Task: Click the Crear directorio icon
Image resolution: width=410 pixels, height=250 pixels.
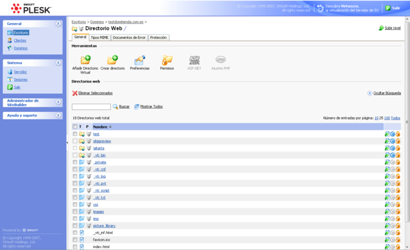Action: [113, 60]
